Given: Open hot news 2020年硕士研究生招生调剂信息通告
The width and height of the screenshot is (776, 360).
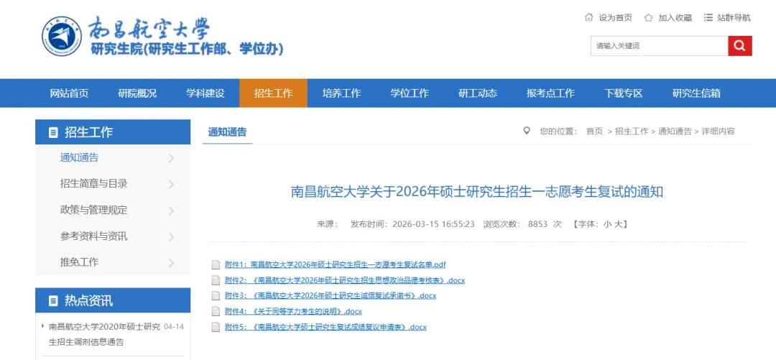Looking at the screenshot, I should pos(104,334).
